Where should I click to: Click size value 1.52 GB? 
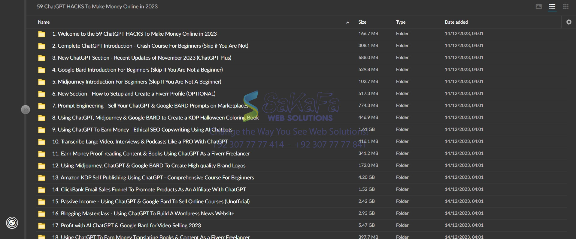pos(366,189)
